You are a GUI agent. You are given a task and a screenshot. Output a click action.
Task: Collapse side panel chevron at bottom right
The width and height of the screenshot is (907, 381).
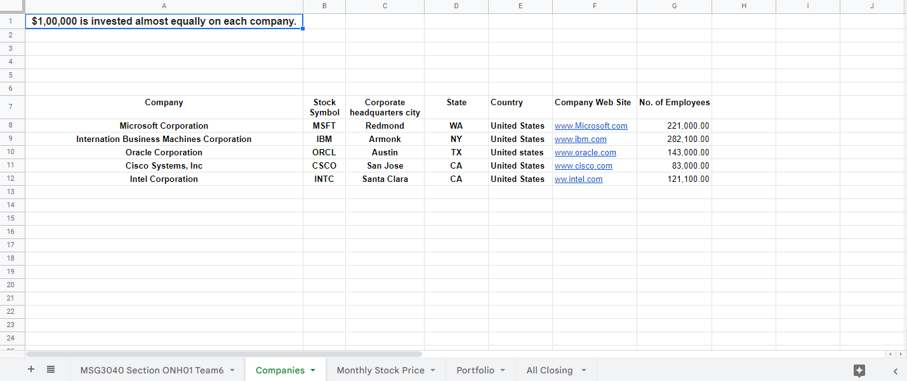tap(896, 371)
